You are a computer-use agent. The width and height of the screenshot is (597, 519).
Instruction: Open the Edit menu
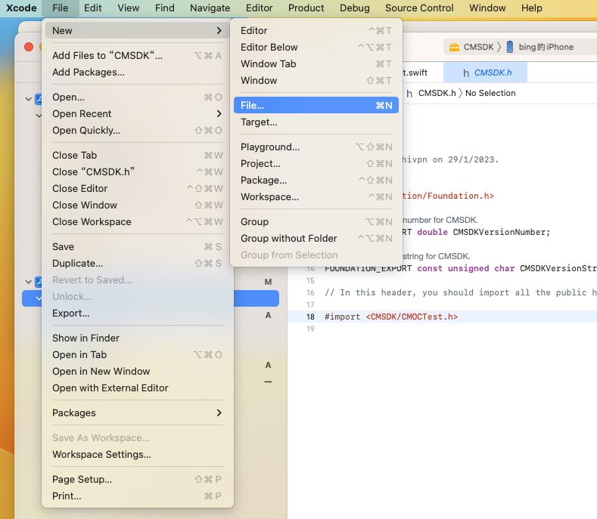click(x=92, y=8)
